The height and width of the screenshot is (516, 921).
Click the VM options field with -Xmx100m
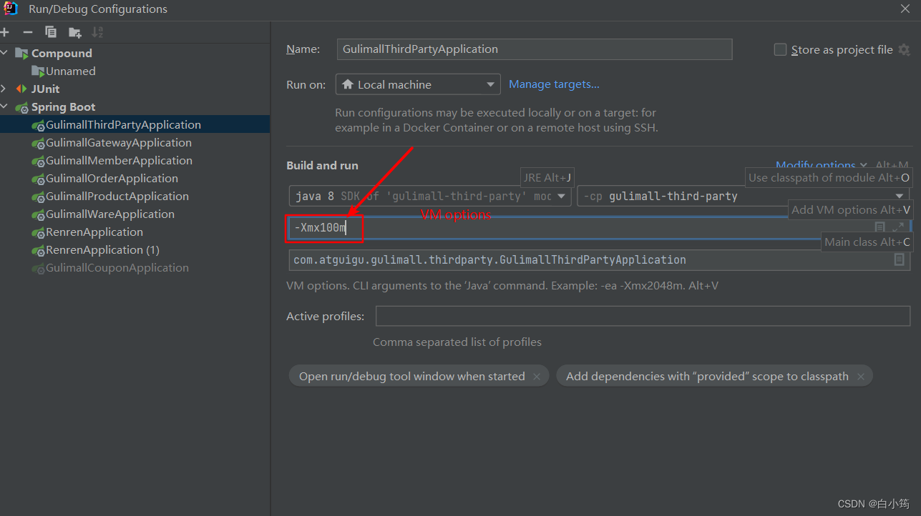pos(599,228)
